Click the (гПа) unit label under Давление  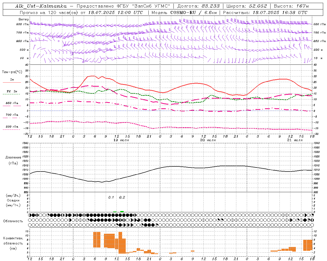pyautogui.click(x=13, y=163)
